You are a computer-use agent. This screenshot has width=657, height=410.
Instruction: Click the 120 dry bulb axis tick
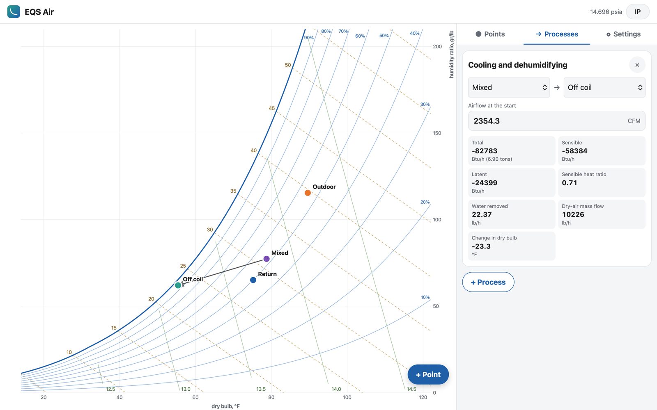pyautogui.click(x=423, y=397)
